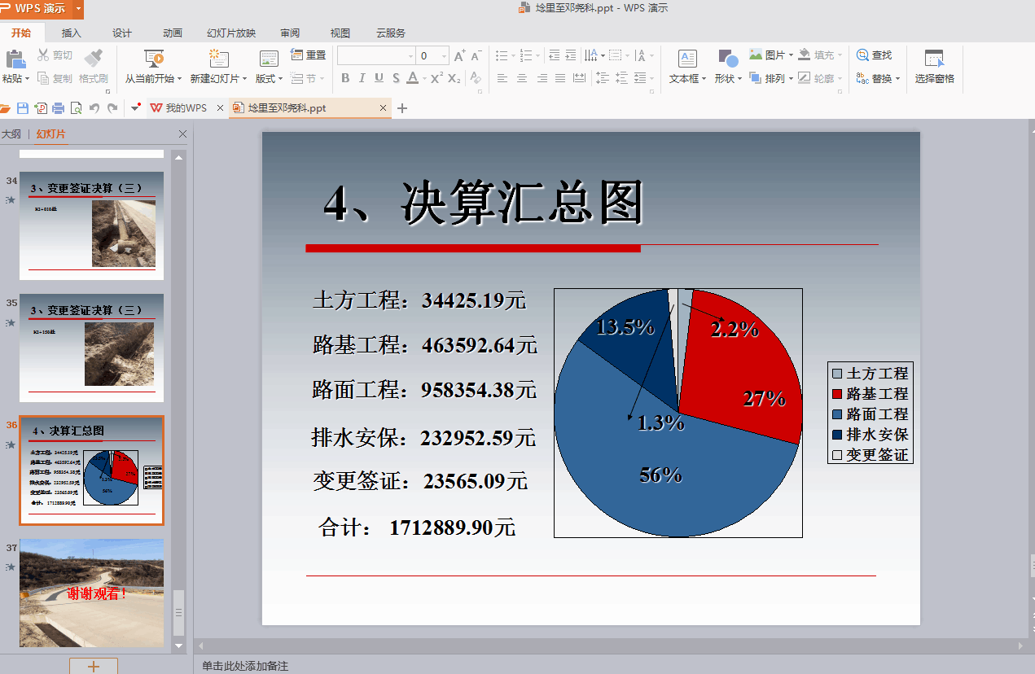Click the Print icon in quick access toolbar
The height and width of the screenshot is (674, 1035).
pos(58,108)
